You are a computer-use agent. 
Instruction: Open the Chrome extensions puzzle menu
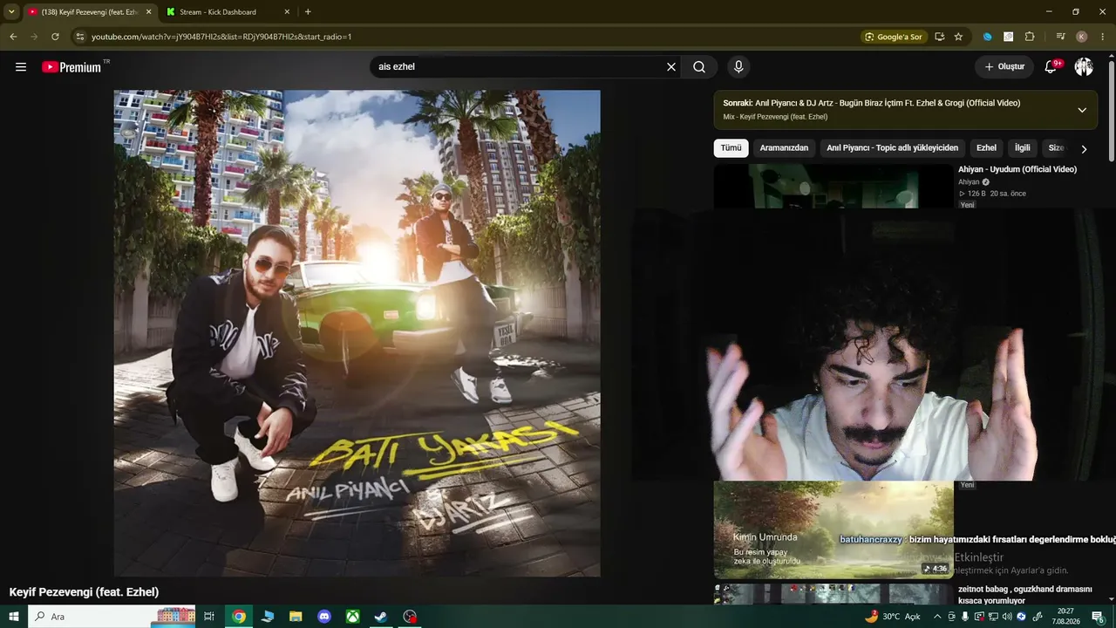[1030, 37]
